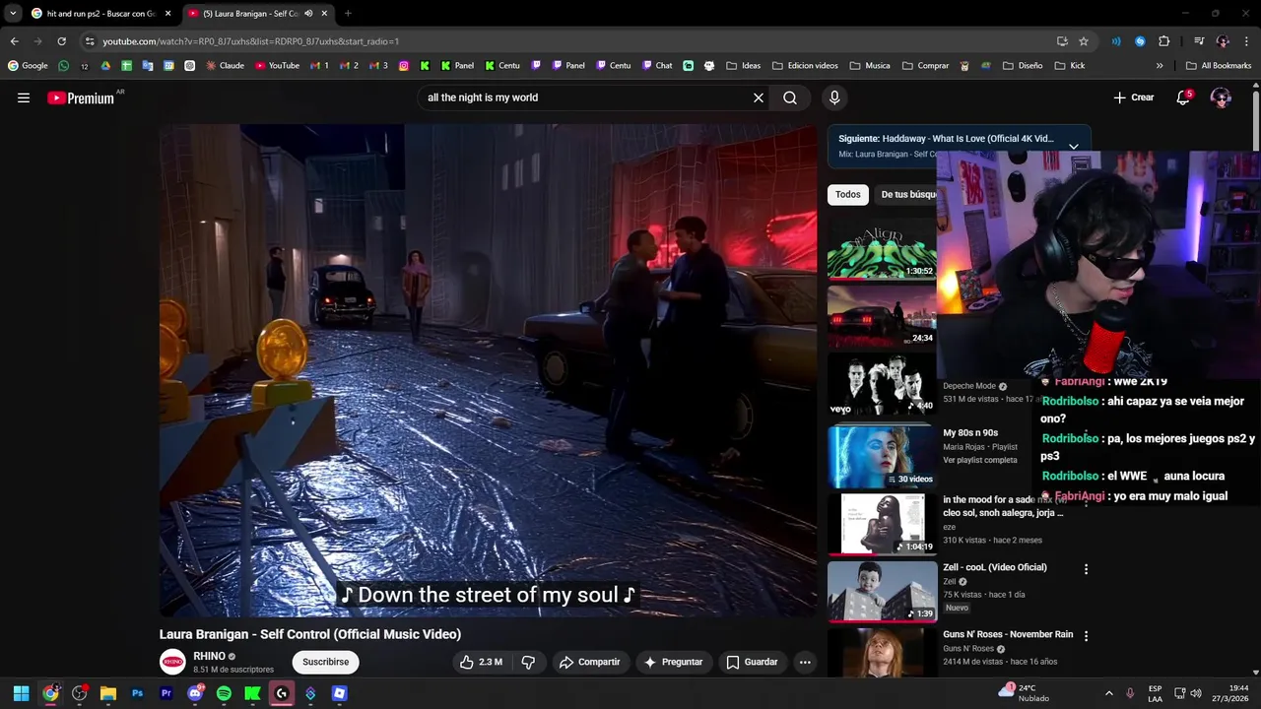Subscribe to RHINO with the Suscribirse button
This screenshot has height=709, width=1261.
(x=326, y=662)
